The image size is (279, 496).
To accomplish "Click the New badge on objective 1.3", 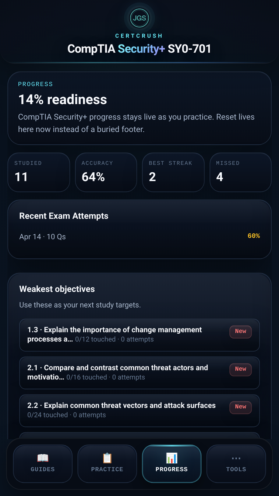I will pos(240,331).
